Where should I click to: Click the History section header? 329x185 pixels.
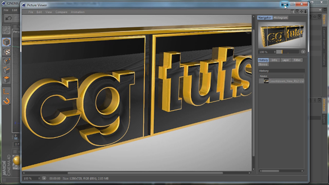pyautogui.click(x=282, y=71)
